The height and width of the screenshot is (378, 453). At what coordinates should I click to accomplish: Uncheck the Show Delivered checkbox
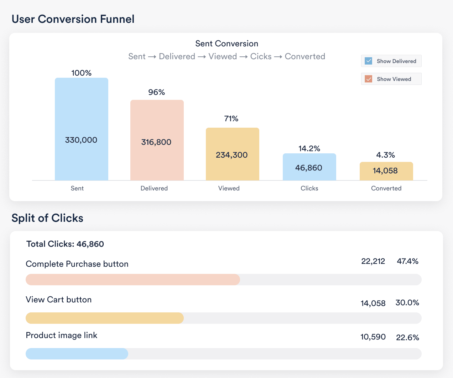click(369, 61)
